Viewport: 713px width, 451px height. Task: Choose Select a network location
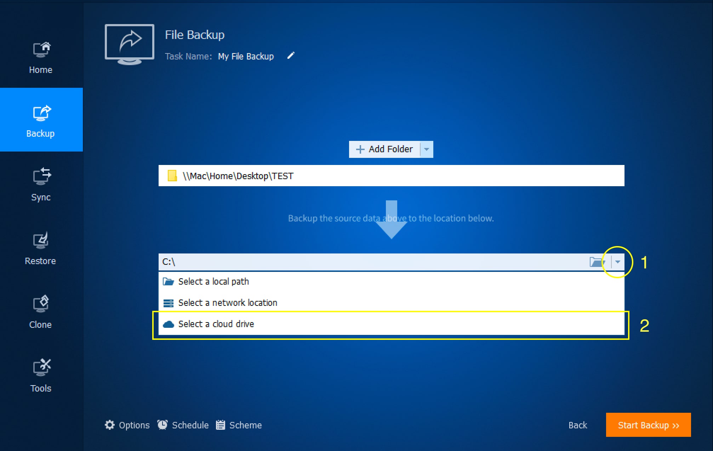(x=227, y=303)
